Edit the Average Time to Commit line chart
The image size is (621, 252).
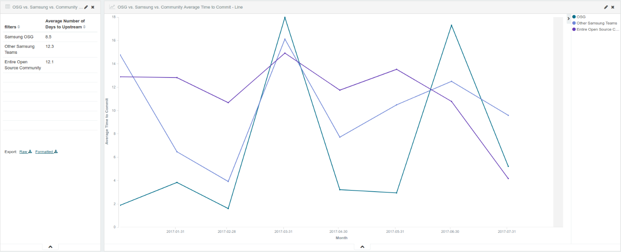(606, 7)
